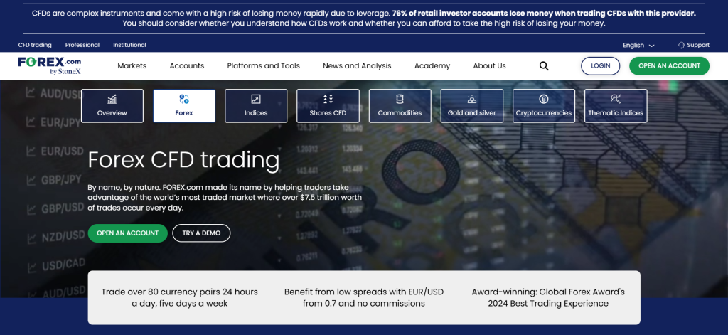
Task: Click the header OPEN AN ACCOUNT button
Action: pos(669,66)
